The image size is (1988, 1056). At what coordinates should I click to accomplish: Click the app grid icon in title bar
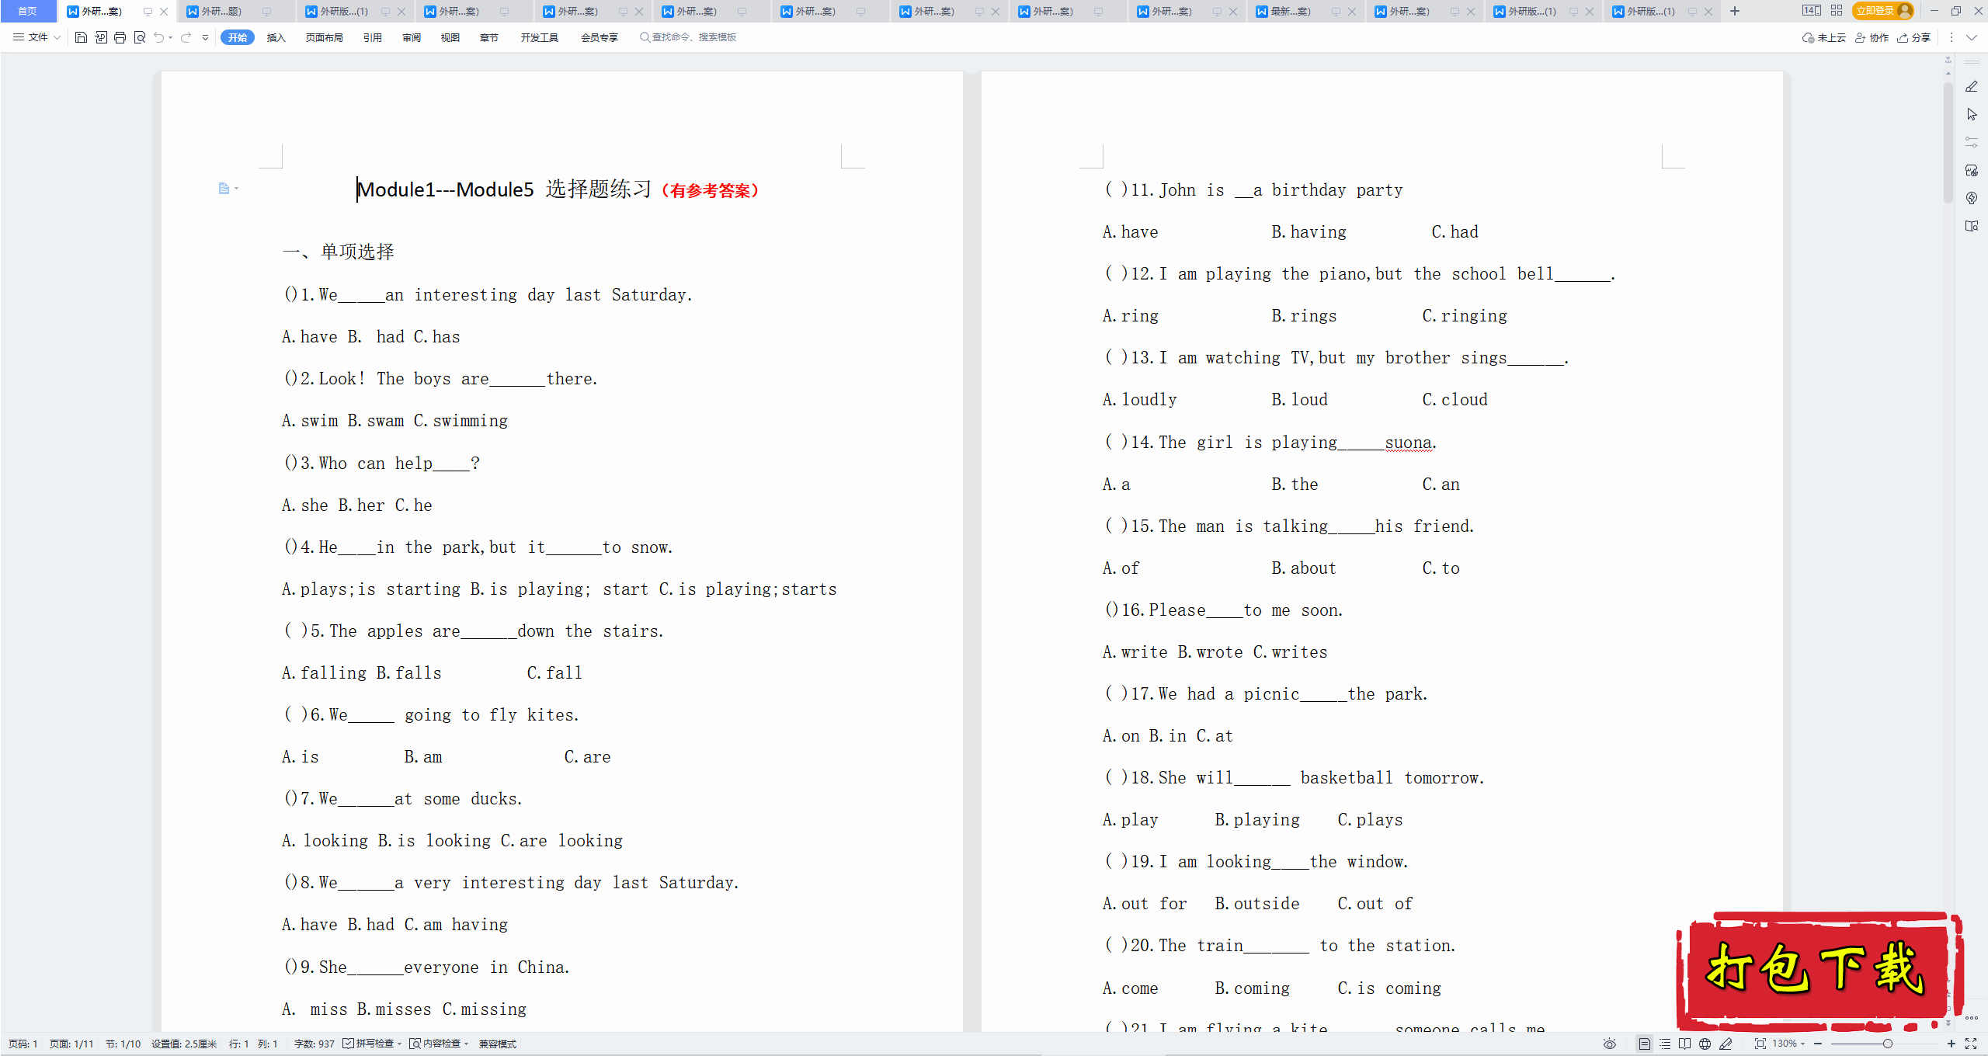1837,11
